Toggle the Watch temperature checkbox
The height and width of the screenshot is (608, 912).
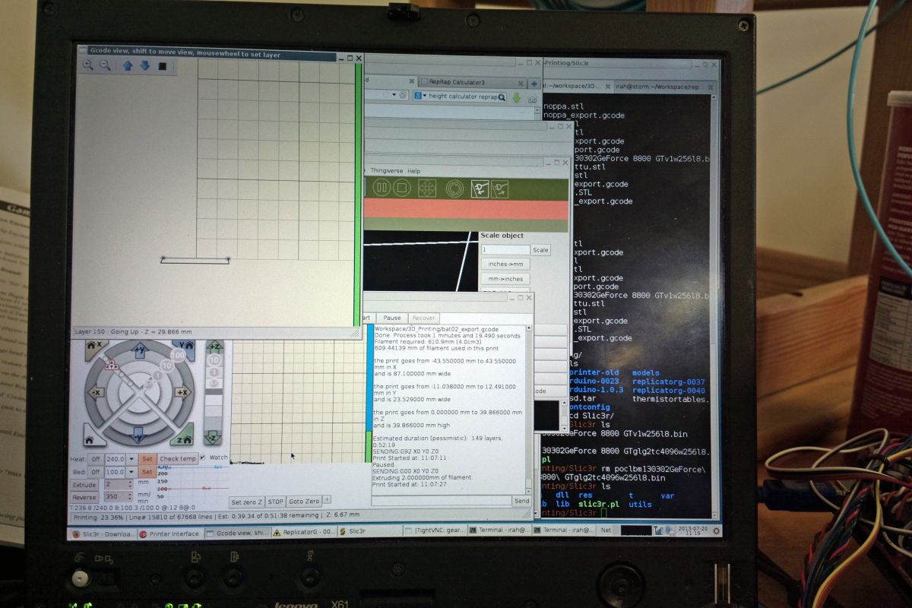pos(203,458)
